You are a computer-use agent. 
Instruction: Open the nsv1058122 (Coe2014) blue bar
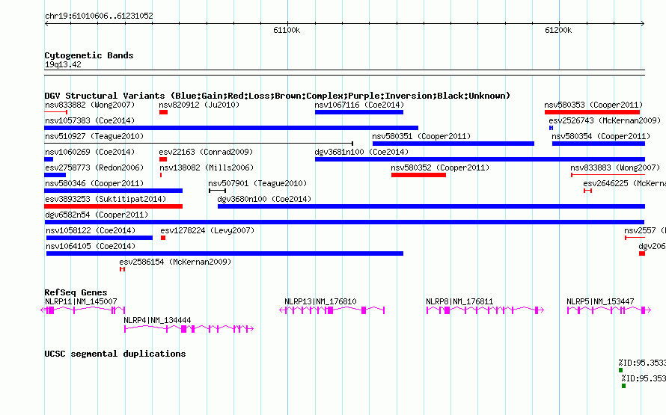coord(100,238)
